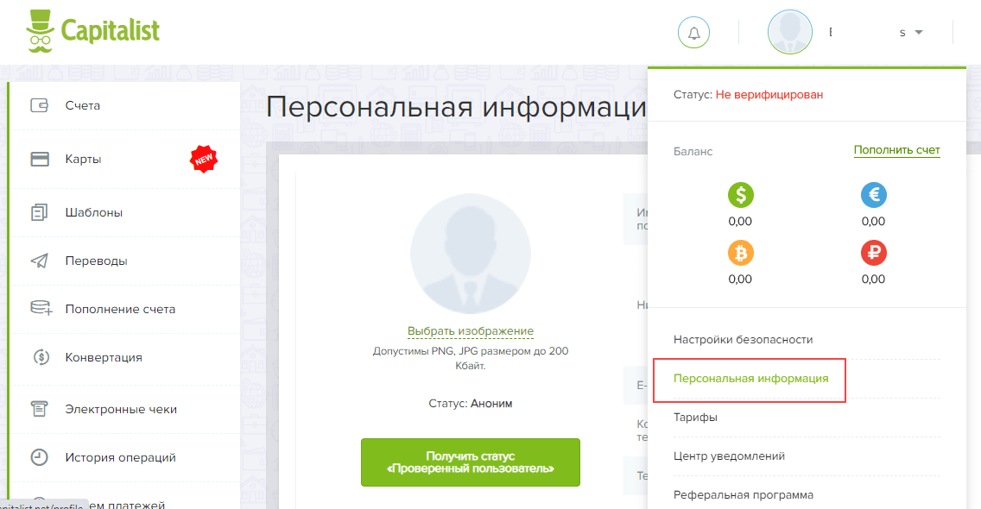The height and width of the screenshot is (509, 981).
Task: Go to Переводы in sidebar
Action: click(96, 261)
